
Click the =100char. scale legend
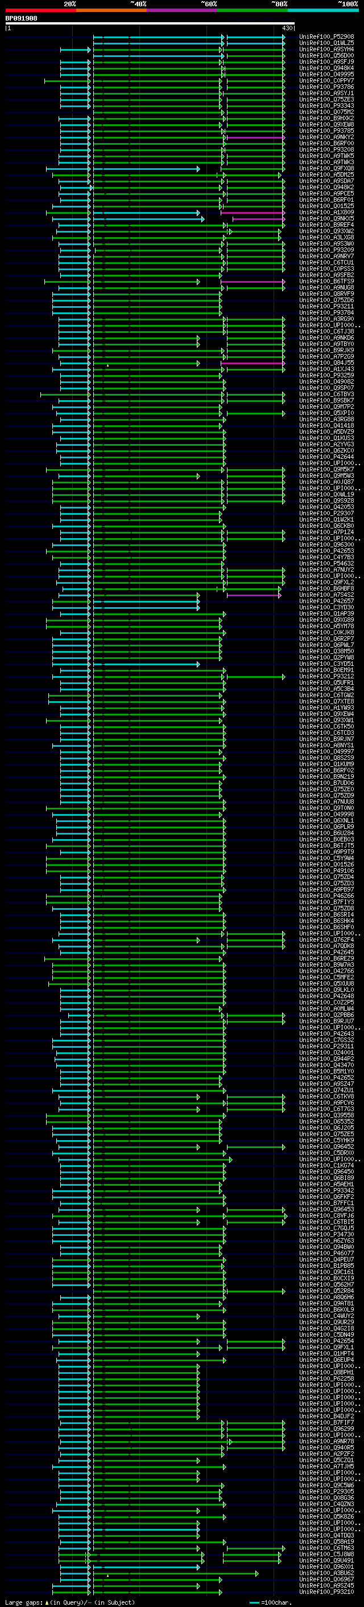pos(271,1602)
